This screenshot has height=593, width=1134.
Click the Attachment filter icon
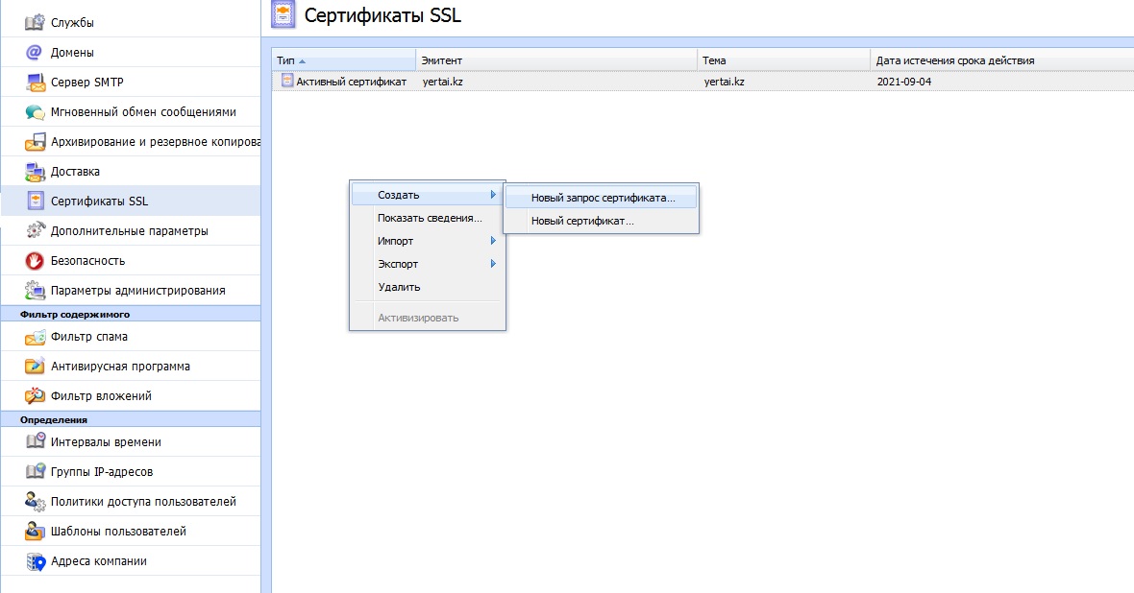coord(35,396)
